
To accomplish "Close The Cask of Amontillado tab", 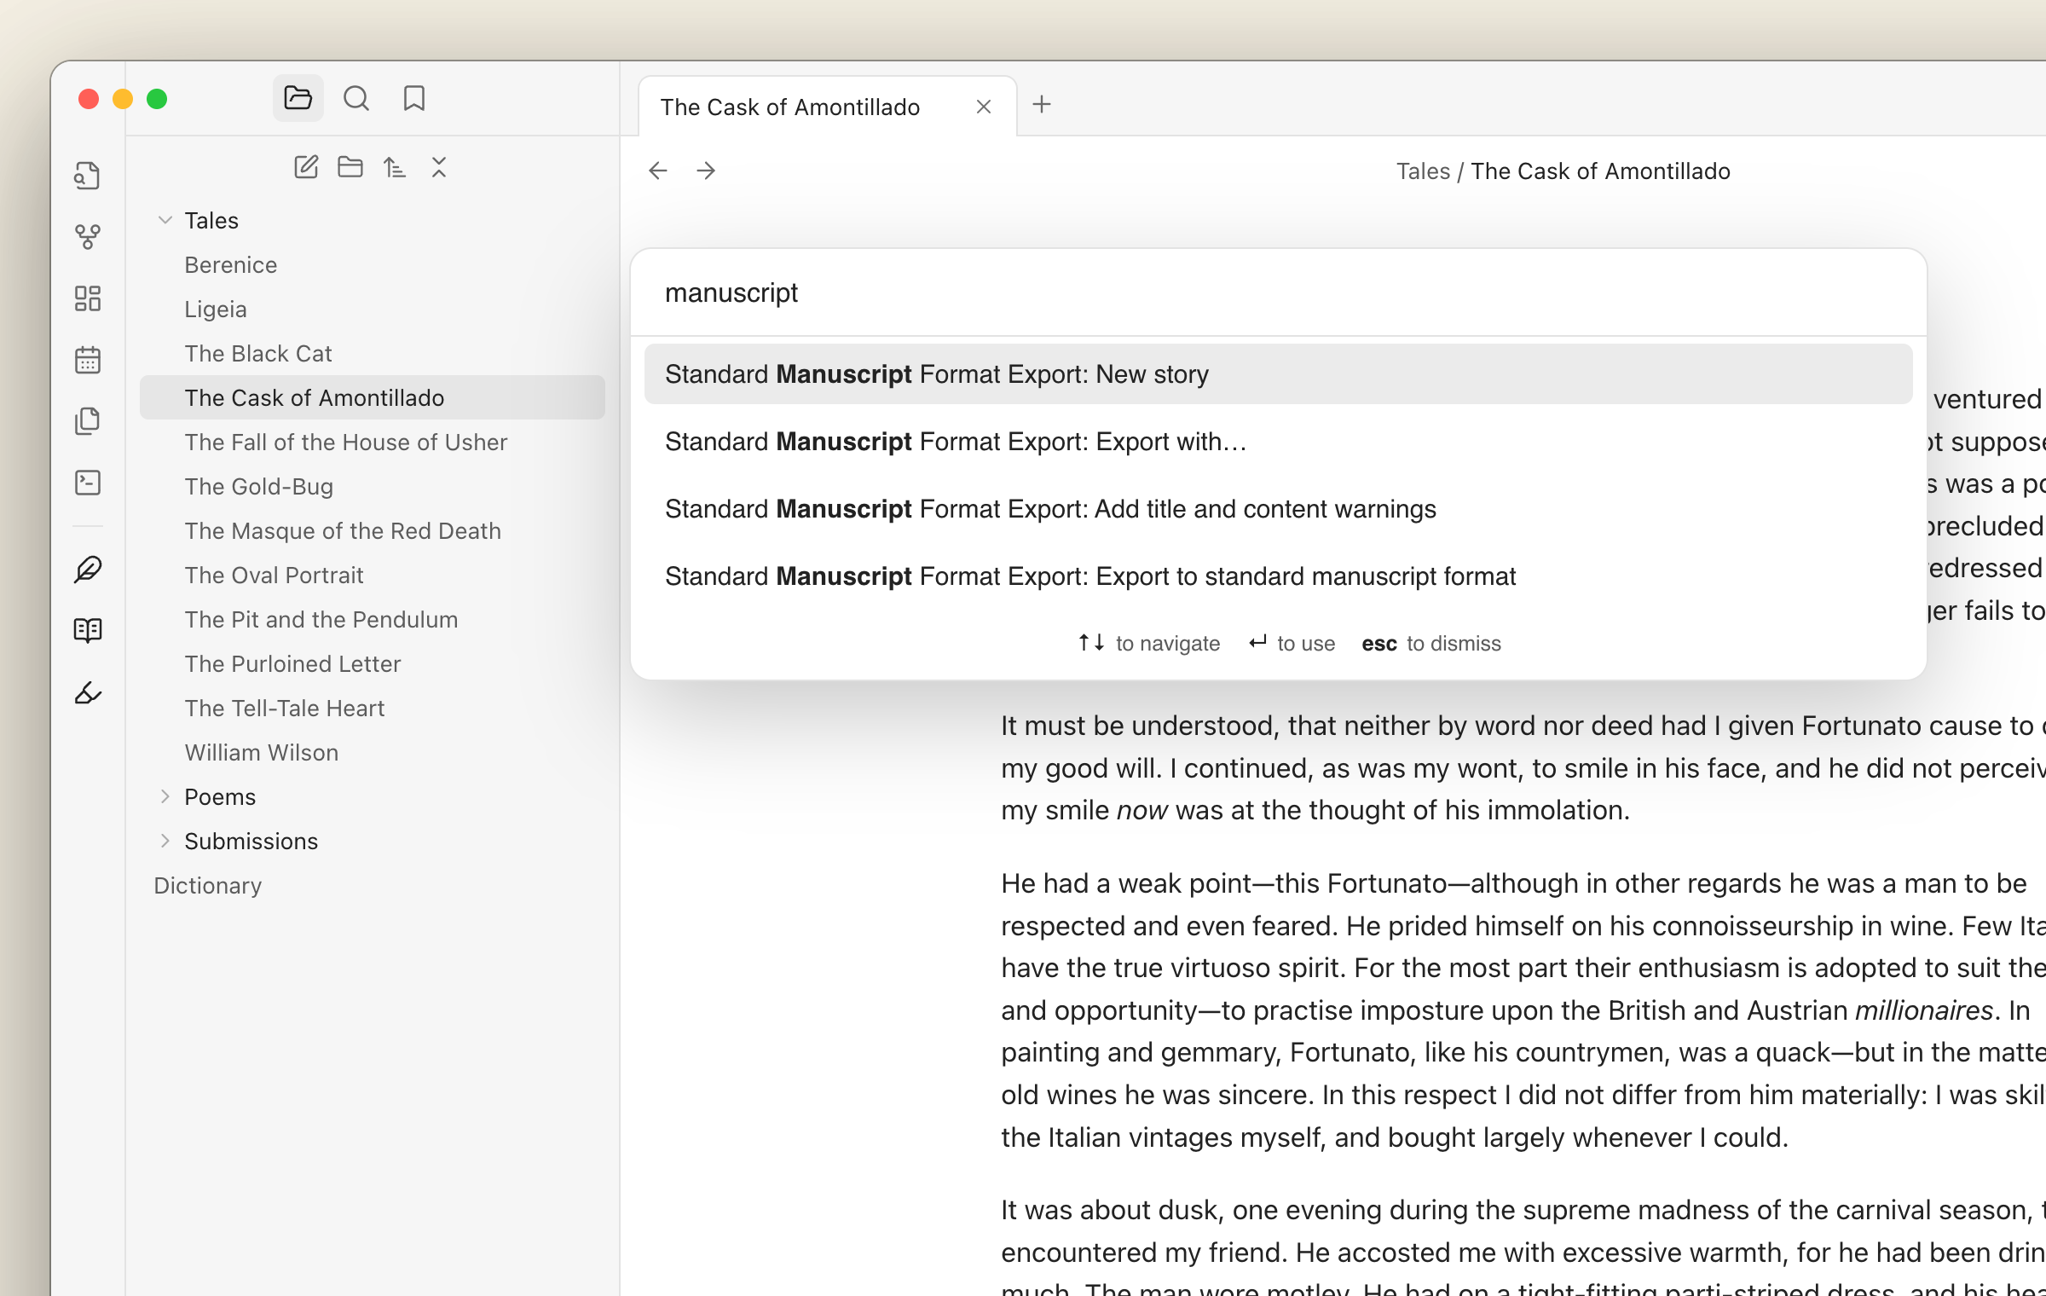I will point(984,107).
